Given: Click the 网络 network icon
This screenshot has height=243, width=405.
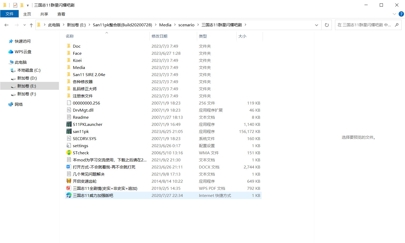Looking at the screenshot, I should point(11,105).
